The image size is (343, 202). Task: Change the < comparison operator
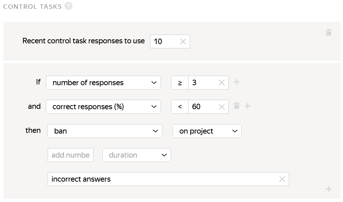click(180, 107)
